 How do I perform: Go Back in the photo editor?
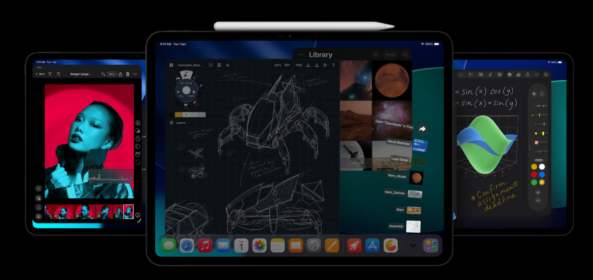(41, 74)
